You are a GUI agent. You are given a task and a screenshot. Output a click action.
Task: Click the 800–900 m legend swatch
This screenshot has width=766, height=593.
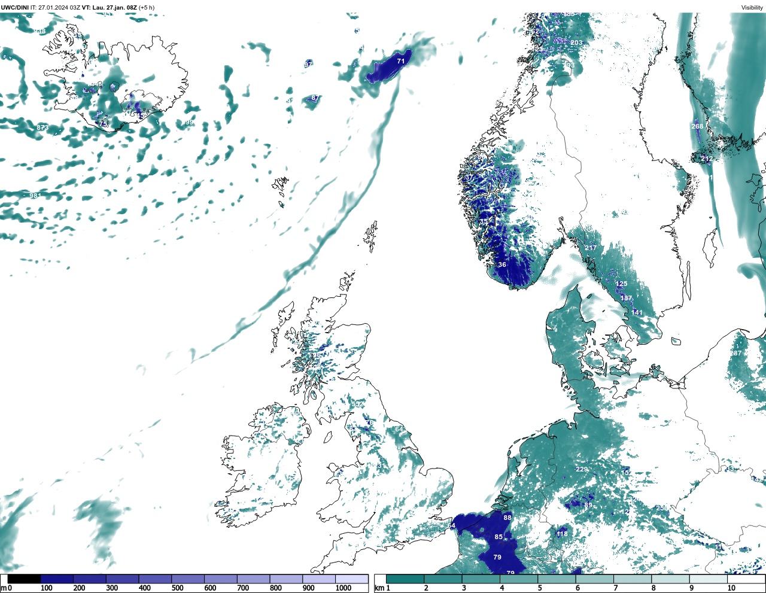(285, 579)
